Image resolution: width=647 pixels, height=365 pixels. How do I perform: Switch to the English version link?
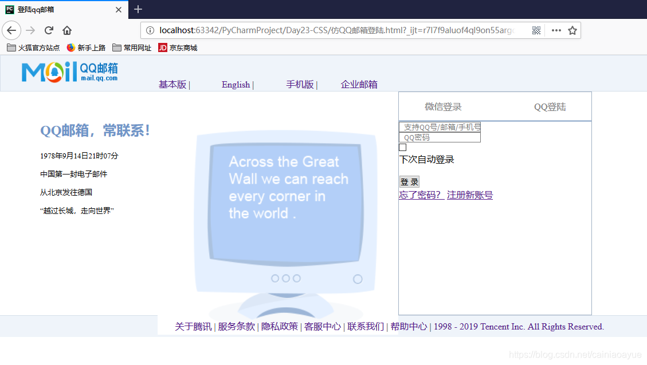236,85
